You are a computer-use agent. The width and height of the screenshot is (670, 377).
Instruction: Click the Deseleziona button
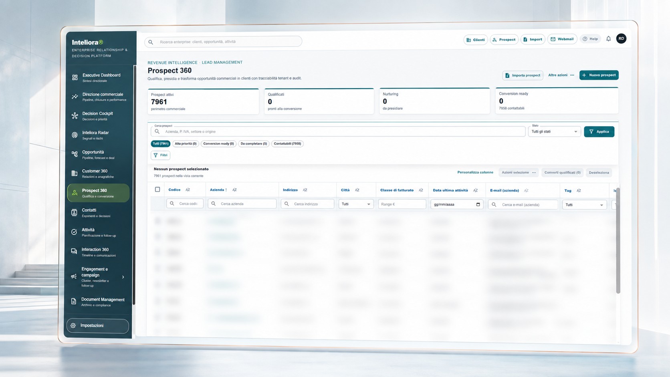pos(599,173)
